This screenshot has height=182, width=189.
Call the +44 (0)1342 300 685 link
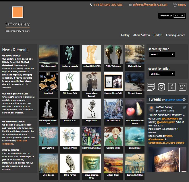(x=108, y=5)
